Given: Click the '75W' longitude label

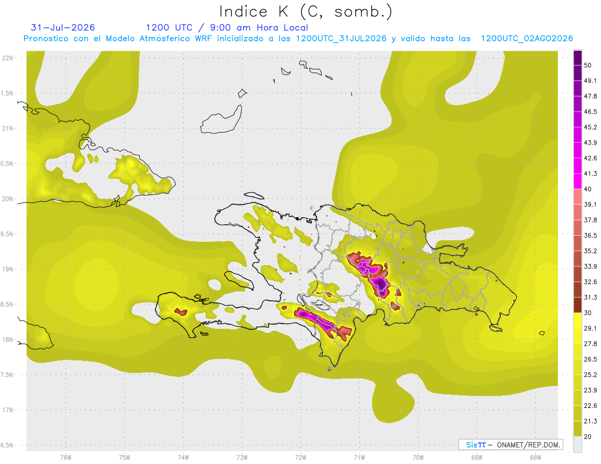Looking at the screenshot, I should (x=124, y=457).
